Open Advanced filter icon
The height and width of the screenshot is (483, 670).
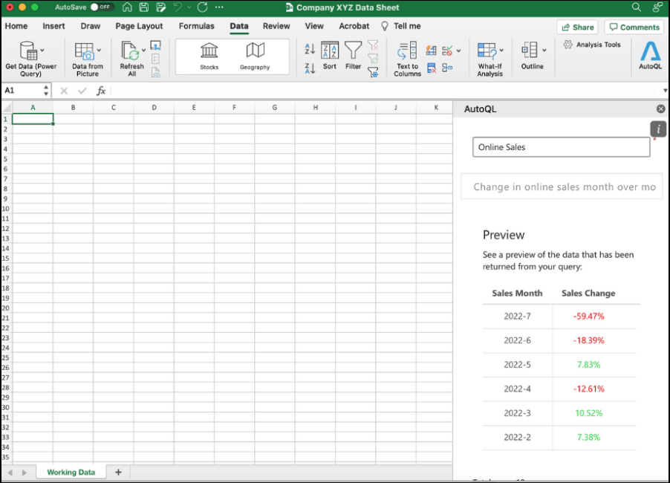tap(373, 72)
